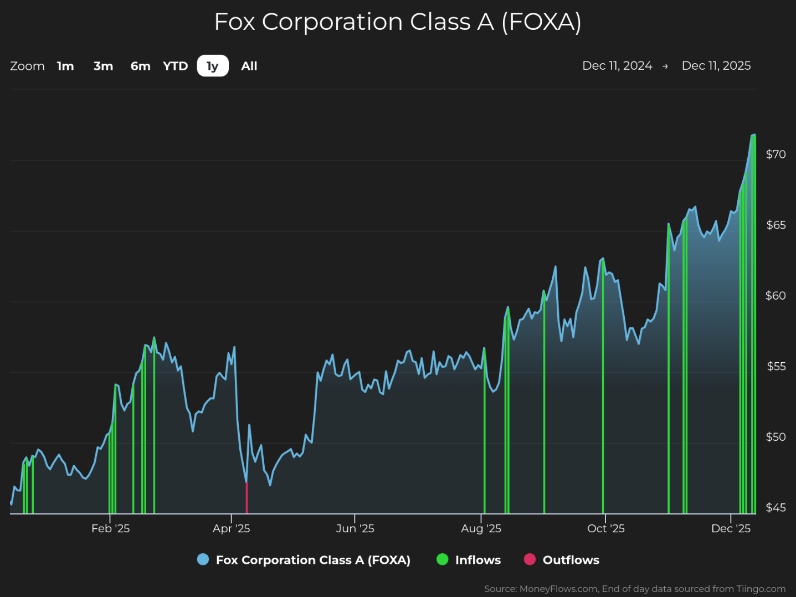Viewport: 796px width, 597px height.
Task: Click the red Outflows legend circle
Action: coord(530,559)
